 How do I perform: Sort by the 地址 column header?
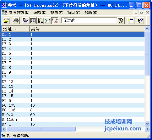(15, 29)
